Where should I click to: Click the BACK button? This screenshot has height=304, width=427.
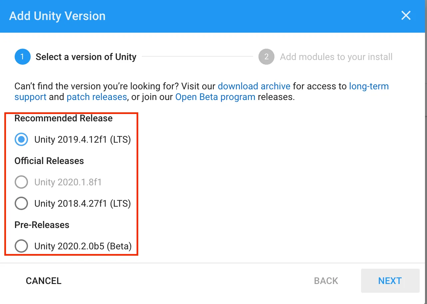(326, 281)
